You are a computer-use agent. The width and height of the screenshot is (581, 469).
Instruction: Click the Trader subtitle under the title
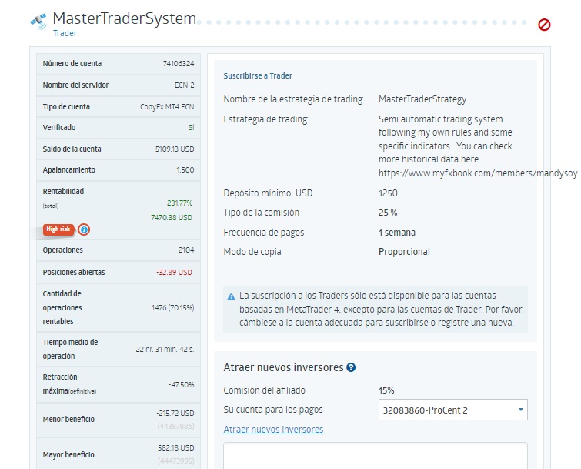click(x=65, y=33)
